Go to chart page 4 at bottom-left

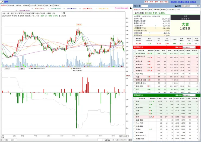pos(9,140)
